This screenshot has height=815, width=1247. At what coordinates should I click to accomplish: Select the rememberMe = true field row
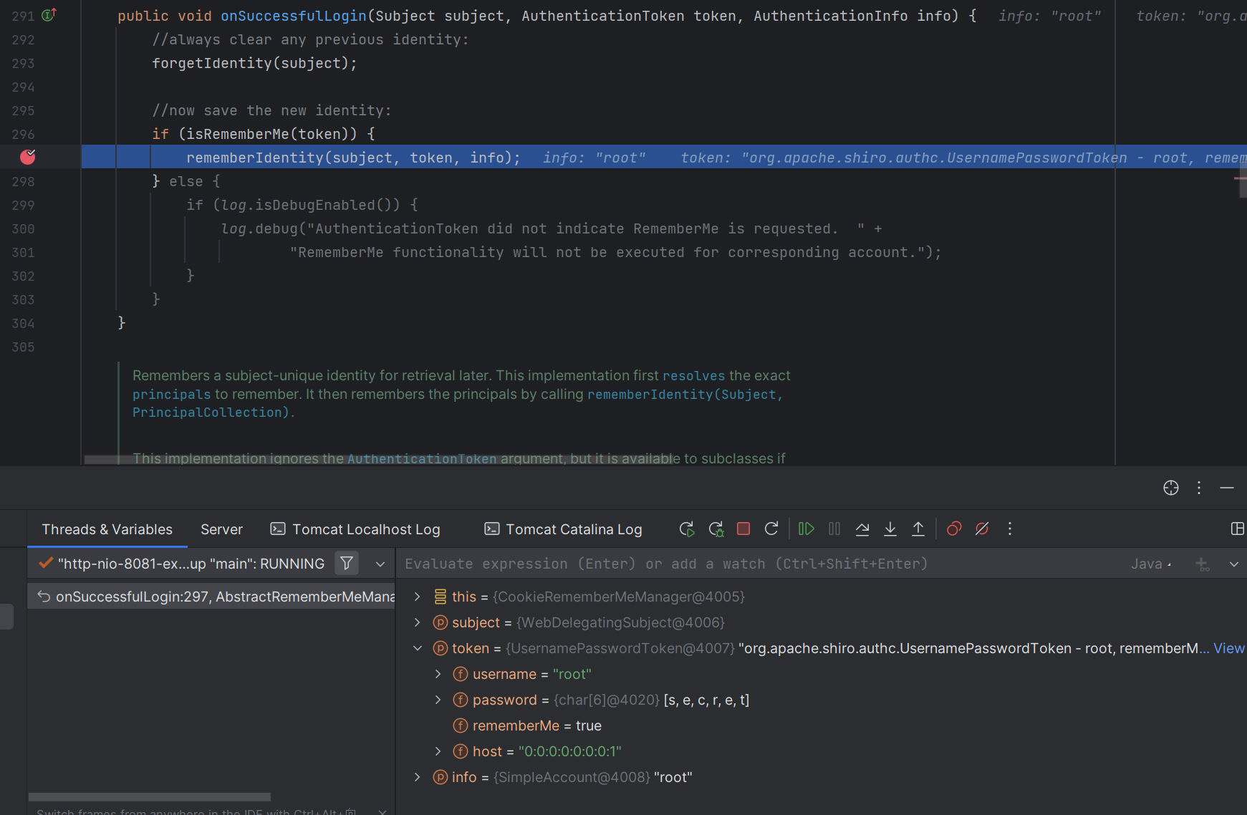[x=822, y=725]
